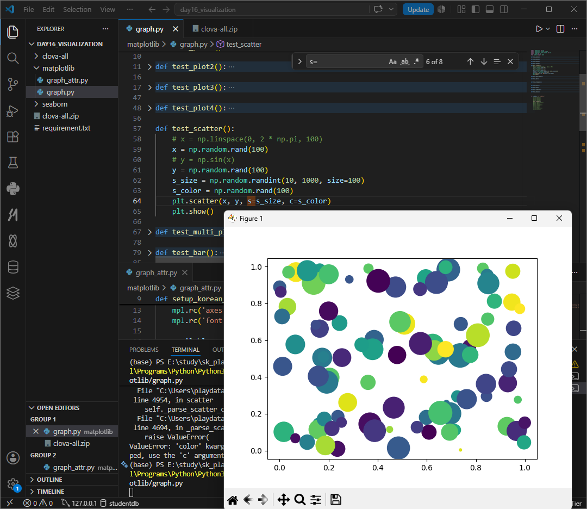587x509 pixels.
Task: Close the find widget
Action: tap(510, 61)
